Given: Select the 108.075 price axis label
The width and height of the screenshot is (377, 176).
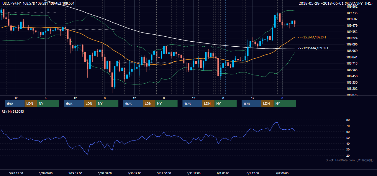Looking at the screenshot, I should 352,95.
